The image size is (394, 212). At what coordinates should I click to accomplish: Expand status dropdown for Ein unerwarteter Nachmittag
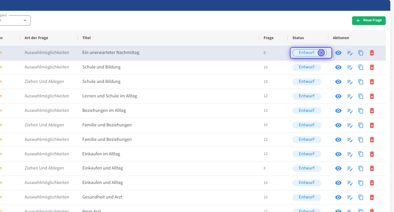(321, 53)
